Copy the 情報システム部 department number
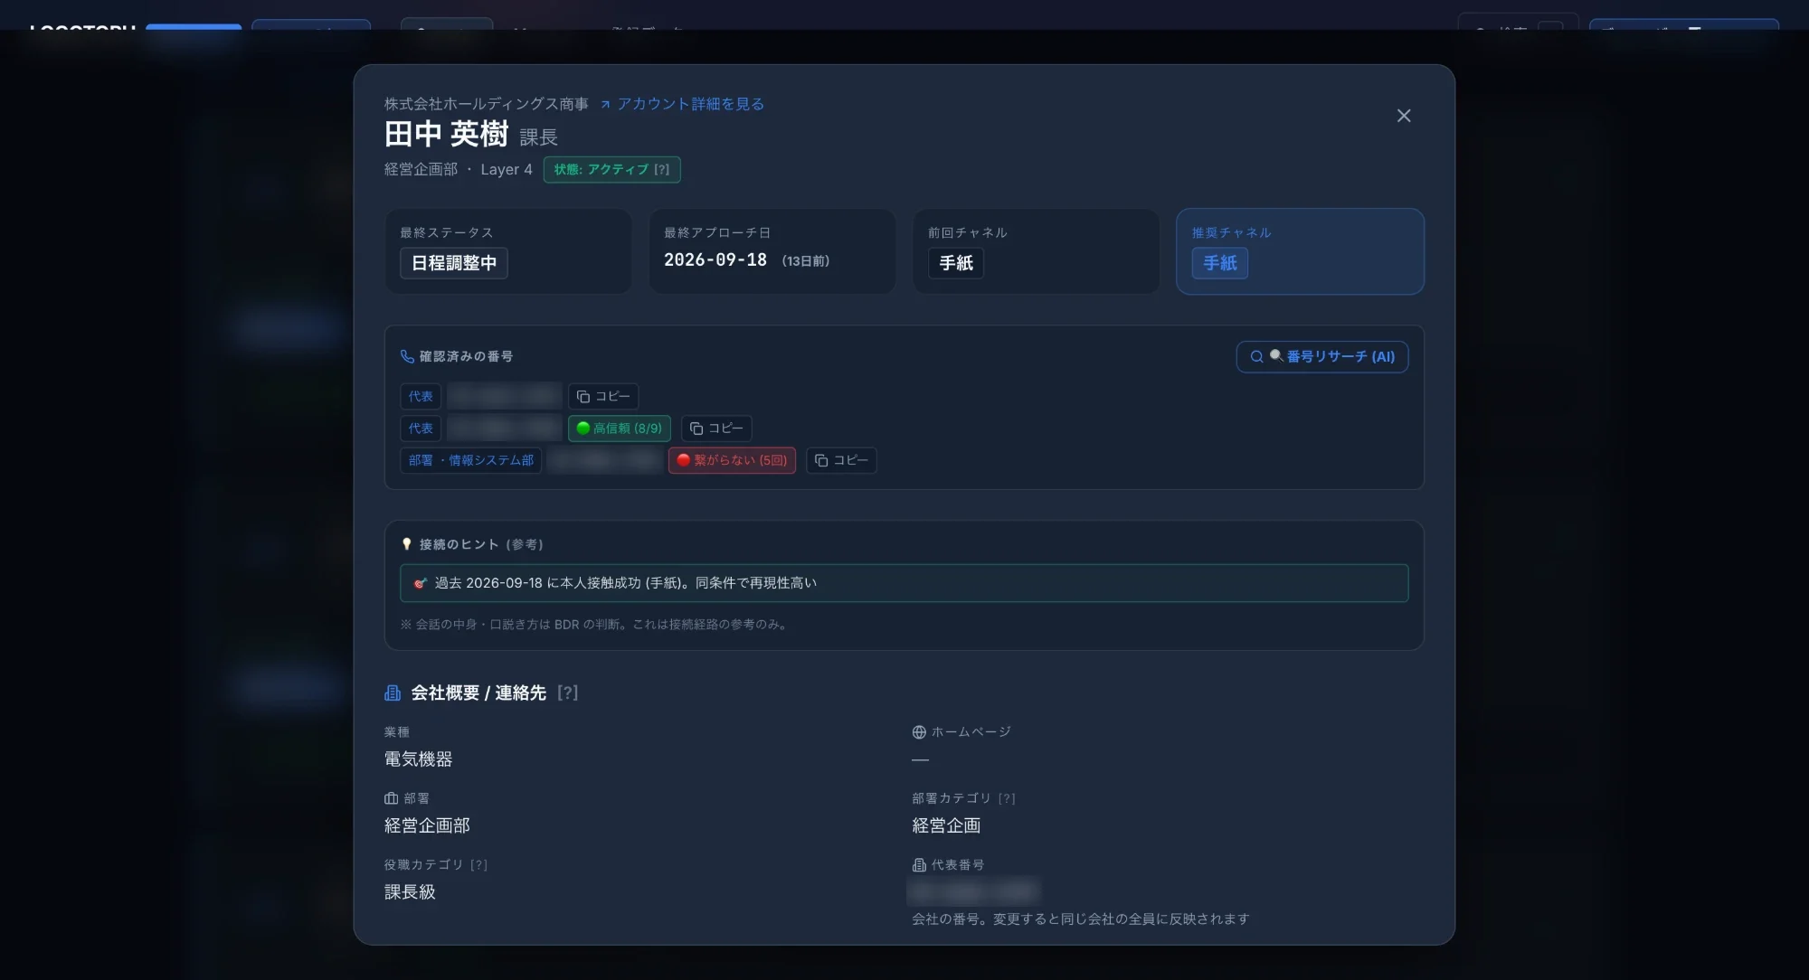 click(841, 461)
